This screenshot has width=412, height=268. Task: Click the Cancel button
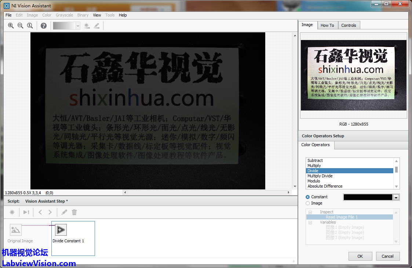[x=387, y=256]
